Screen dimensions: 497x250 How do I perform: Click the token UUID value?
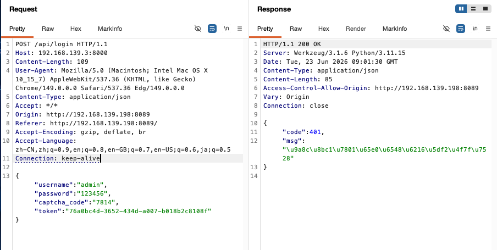point(138,211)
